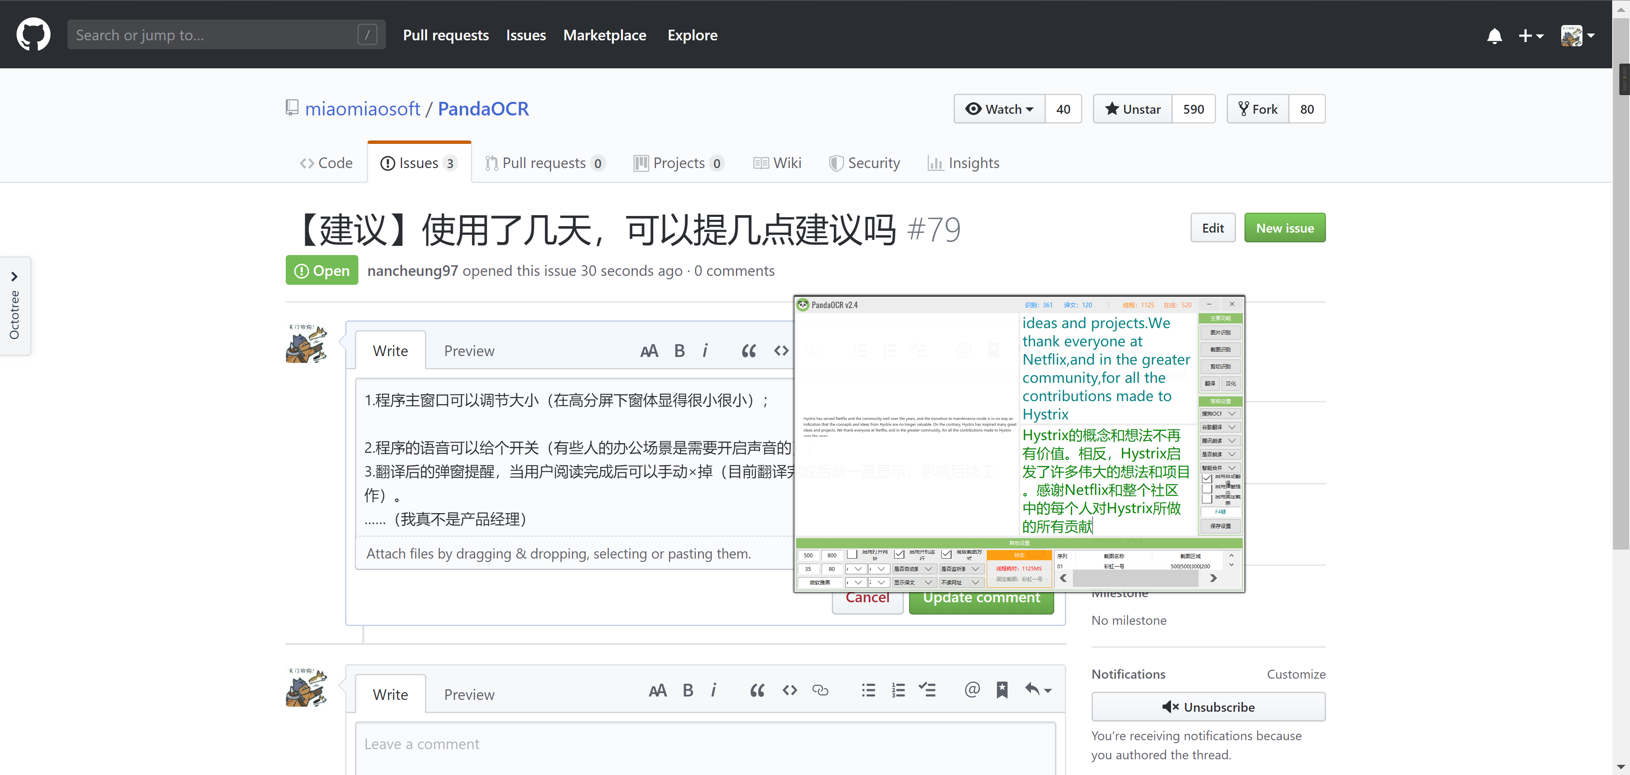Mention a user with the @ icon
The height and width of the screenshot is (775, 1630).
972,690
